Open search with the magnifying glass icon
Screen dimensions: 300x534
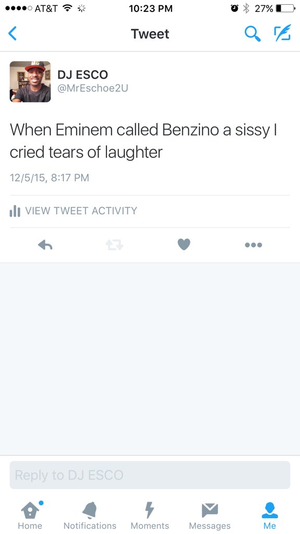[253, 34]
